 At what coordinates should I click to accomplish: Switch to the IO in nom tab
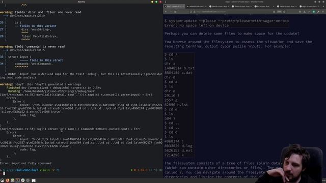tap(264, 7)
